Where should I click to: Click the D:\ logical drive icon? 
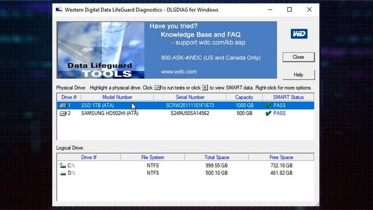(x=63, y=173)
